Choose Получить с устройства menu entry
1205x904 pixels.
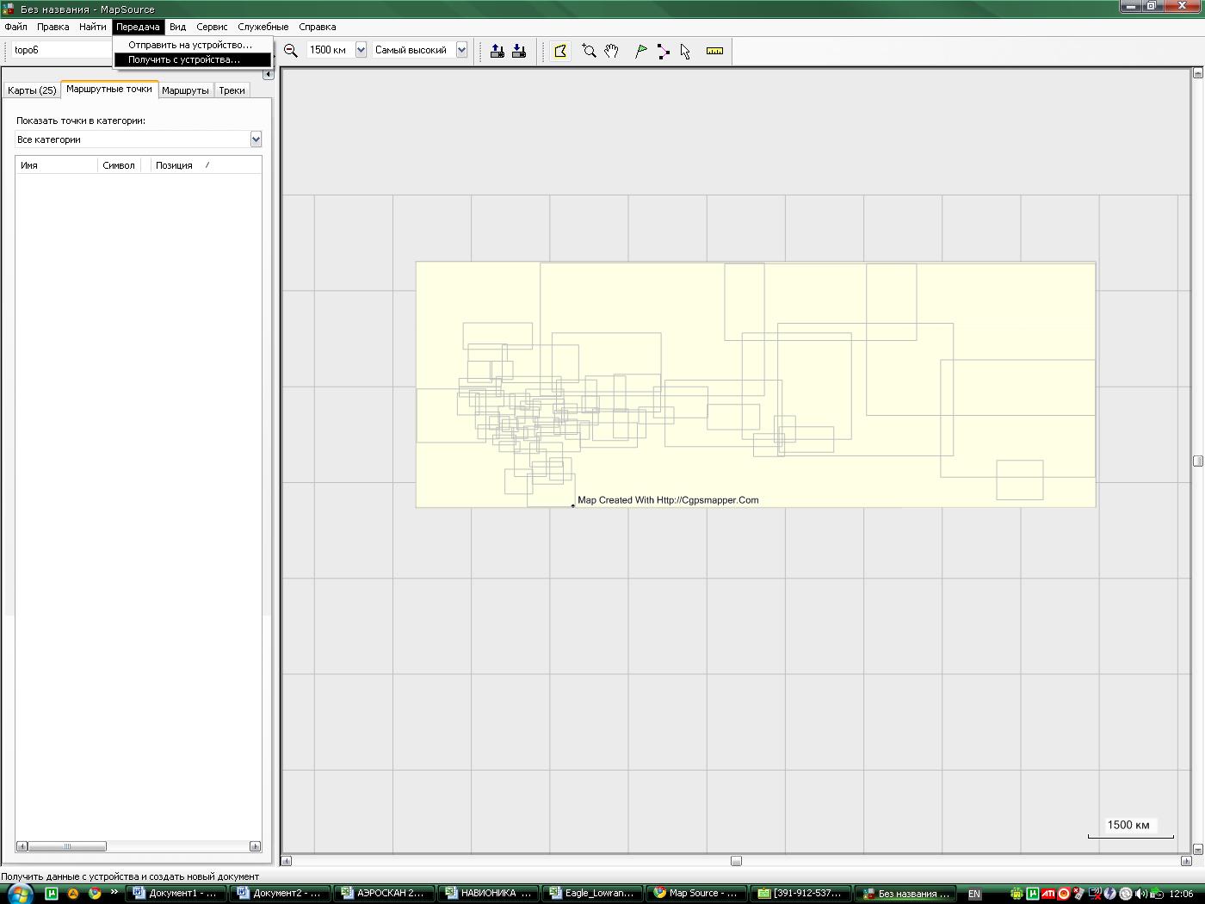184,59
